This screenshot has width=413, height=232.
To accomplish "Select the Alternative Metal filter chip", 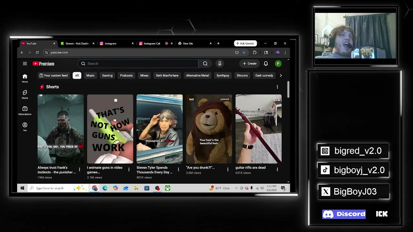I will [197, 75].
